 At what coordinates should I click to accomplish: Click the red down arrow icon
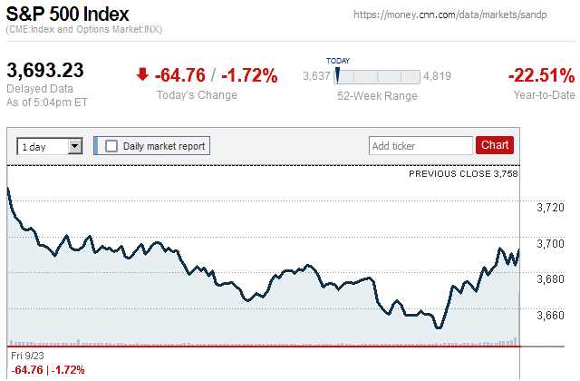(141, 74)
